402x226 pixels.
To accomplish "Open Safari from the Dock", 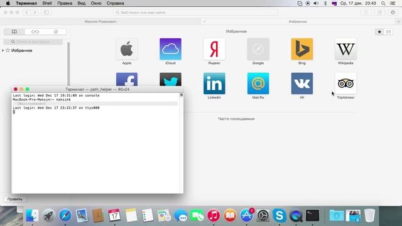I will [65, 215].
